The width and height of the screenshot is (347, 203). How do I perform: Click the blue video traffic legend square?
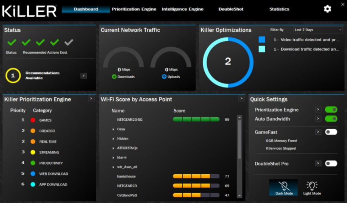click(262, 39)
